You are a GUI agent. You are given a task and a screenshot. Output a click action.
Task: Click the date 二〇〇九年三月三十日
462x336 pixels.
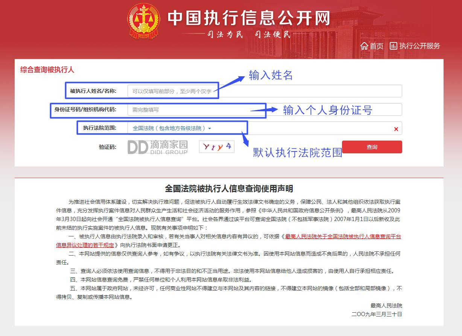point(377,314)
